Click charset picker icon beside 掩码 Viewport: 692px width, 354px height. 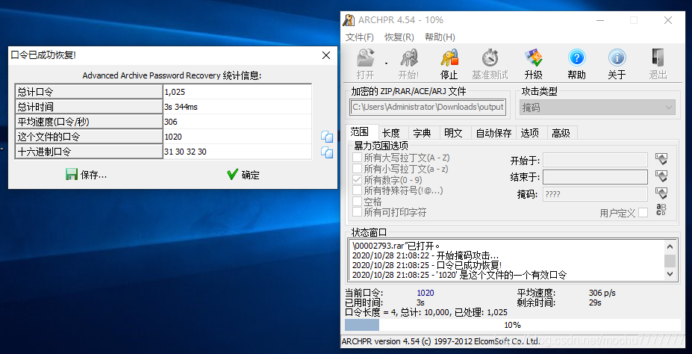pyautogui.click(x=661, y=193)
